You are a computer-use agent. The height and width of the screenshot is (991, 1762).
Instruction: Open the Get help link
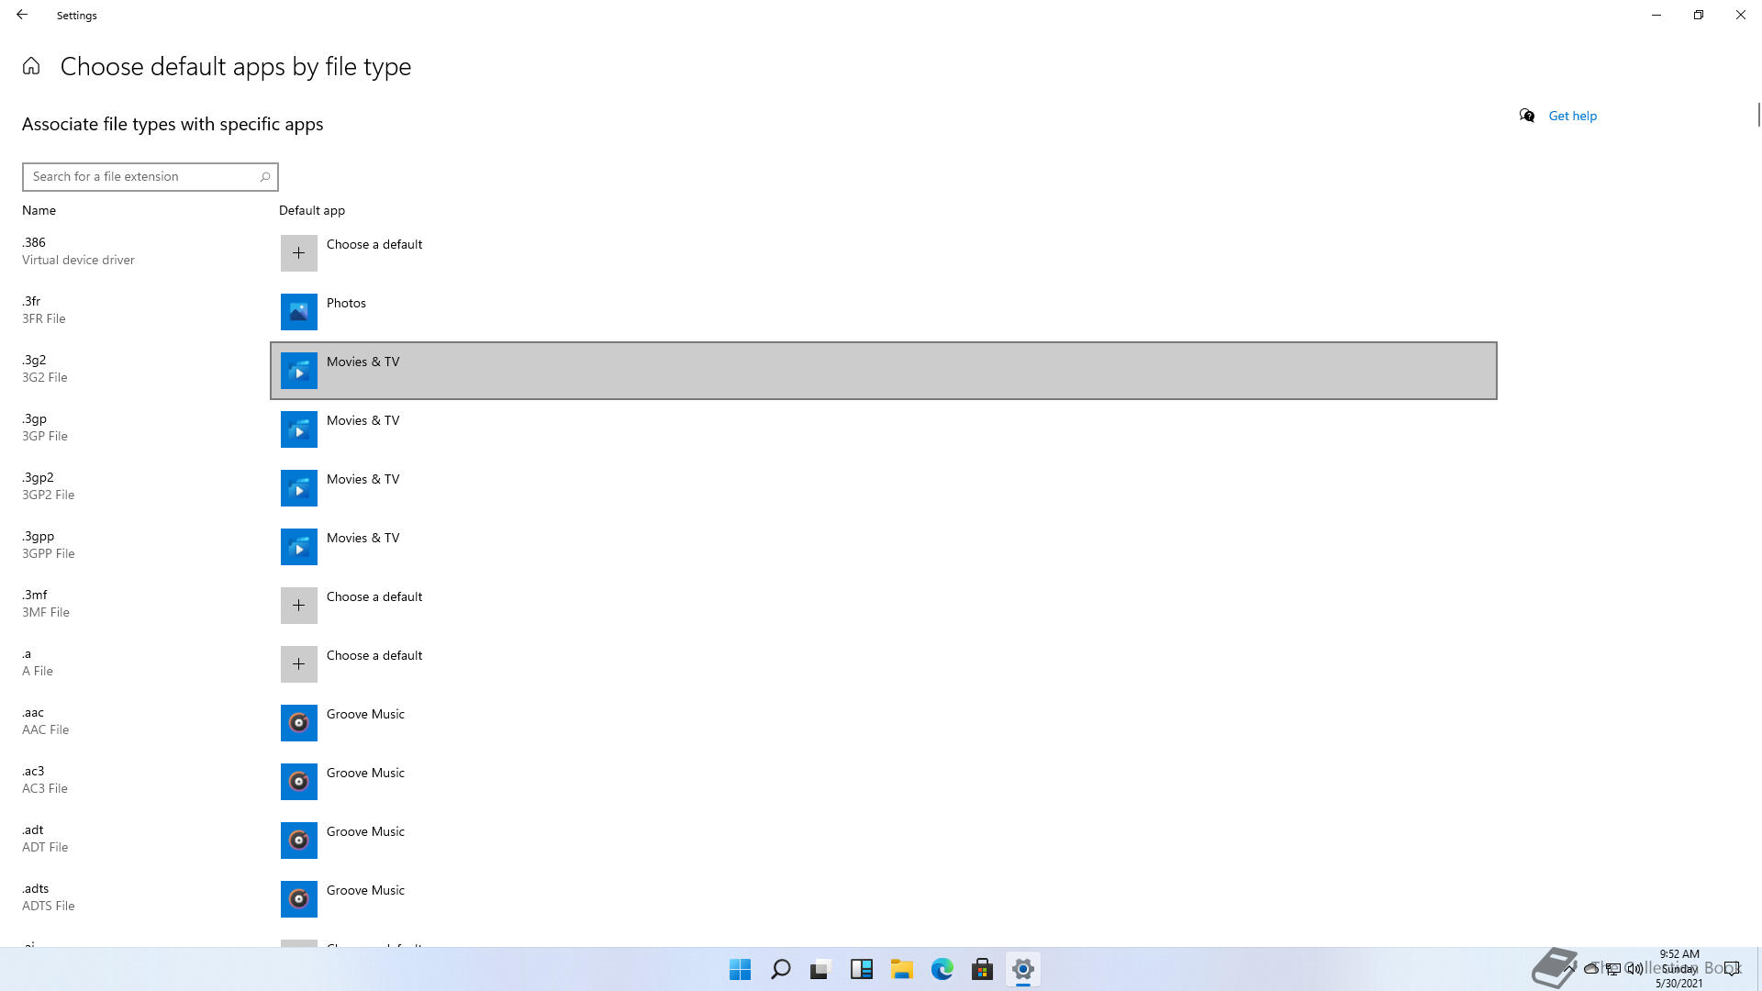1572,116
